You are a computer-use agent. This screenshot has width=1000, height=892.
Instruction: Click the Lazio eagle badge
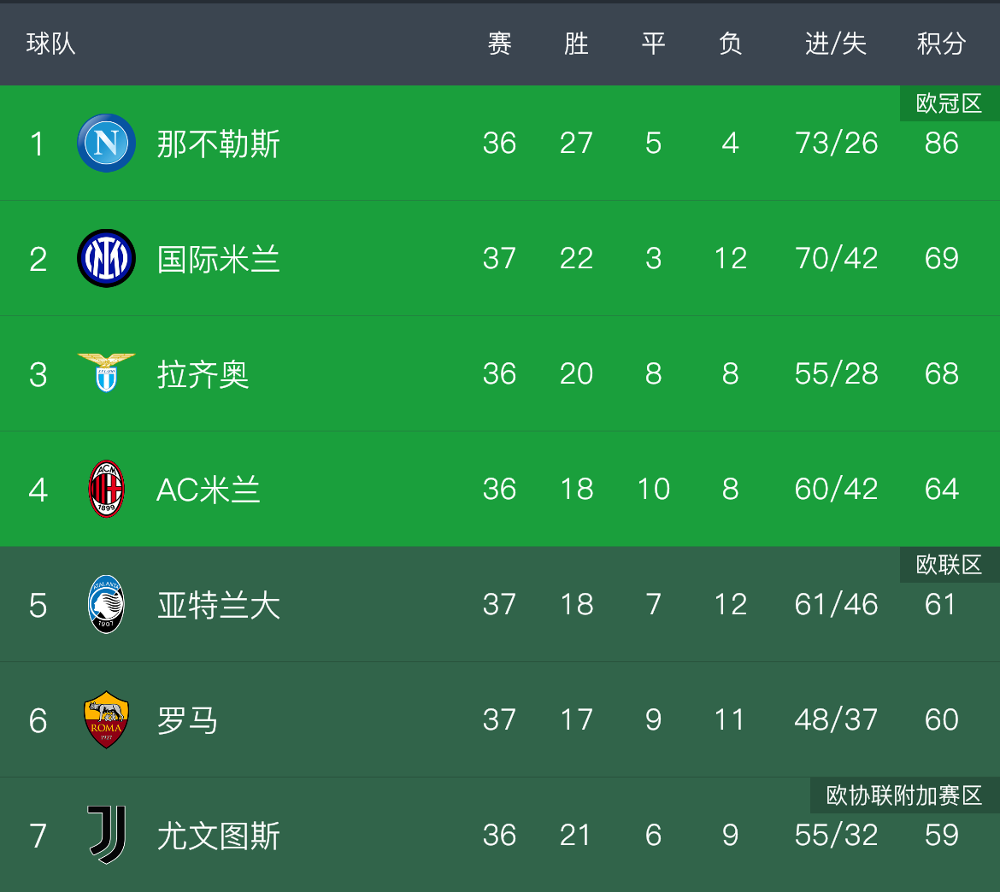106,373
